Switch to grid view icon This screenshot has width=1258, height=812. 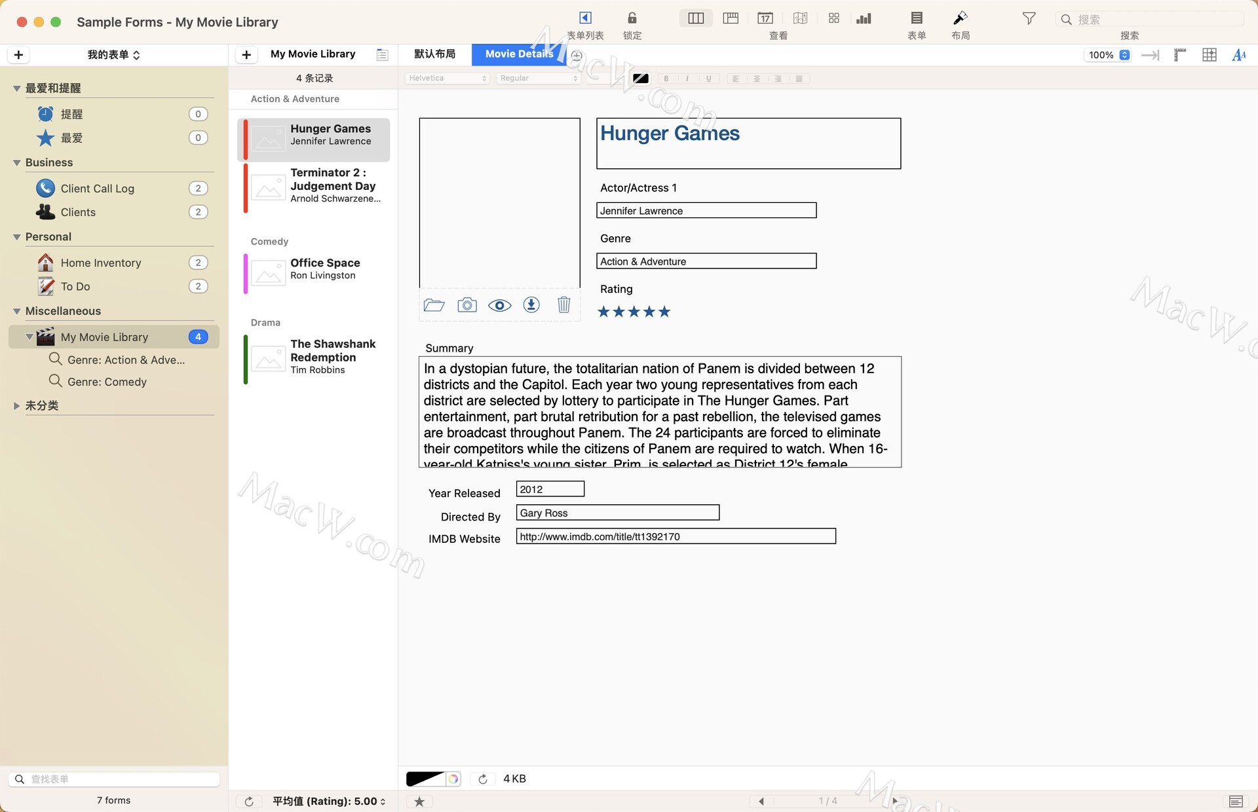(833, 18)
